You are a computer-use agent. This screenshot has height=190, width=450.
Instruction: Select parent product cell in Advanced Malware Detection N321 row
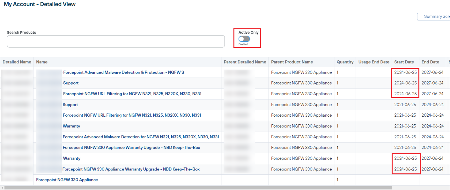(301, 137)
